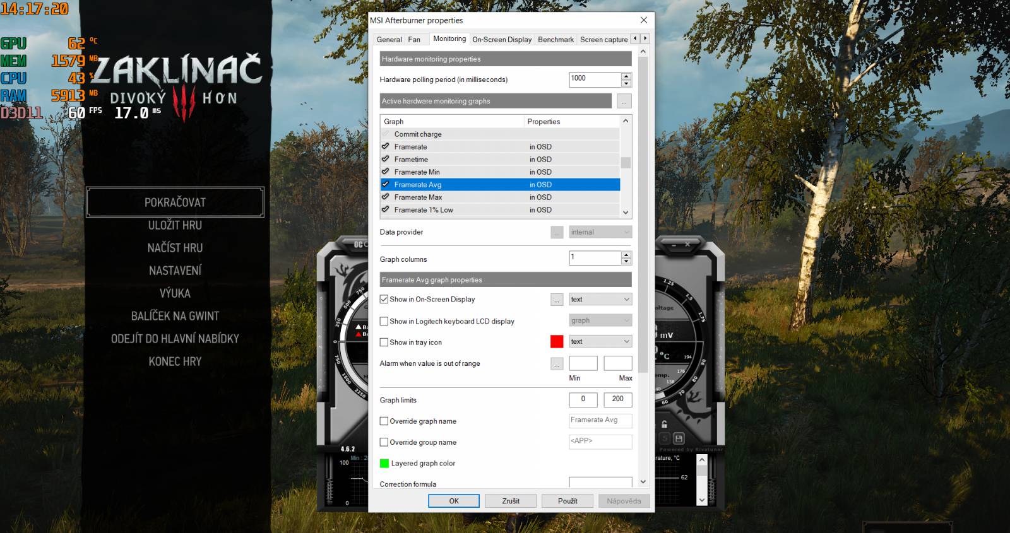Enable Show in Logitech keyboard LCD display
Image resolution: width=1010 pixels, height=533 pixels.
pyautogui.click(x=384, y=321)
